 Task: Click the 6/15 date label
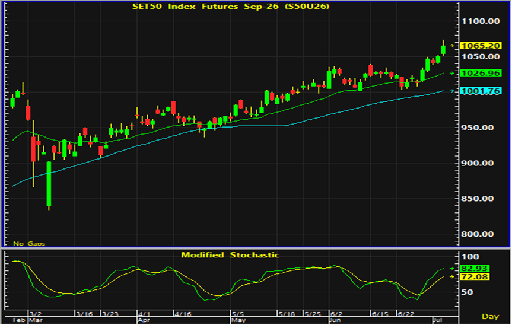pyautogui.click(x=380, y=314)
